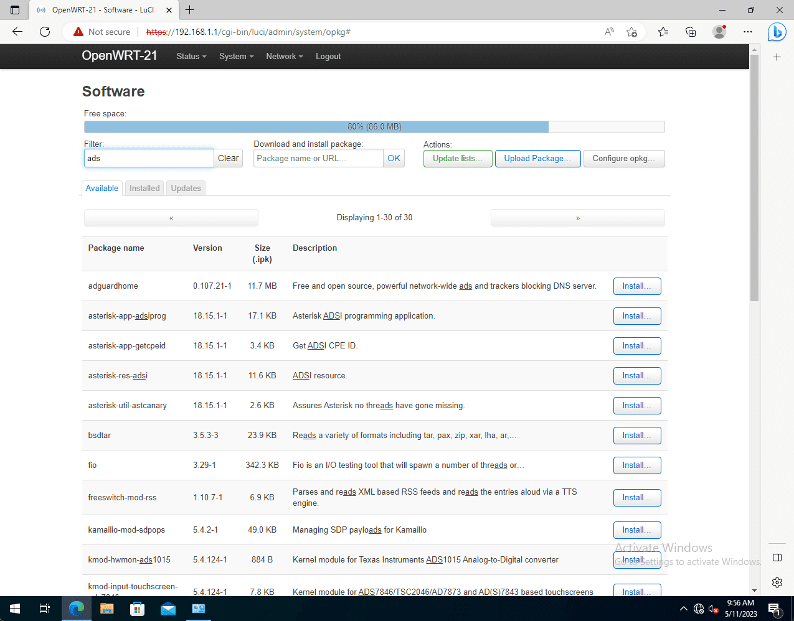Install the asterisk-res-adsi package

[x=637, y=376]
